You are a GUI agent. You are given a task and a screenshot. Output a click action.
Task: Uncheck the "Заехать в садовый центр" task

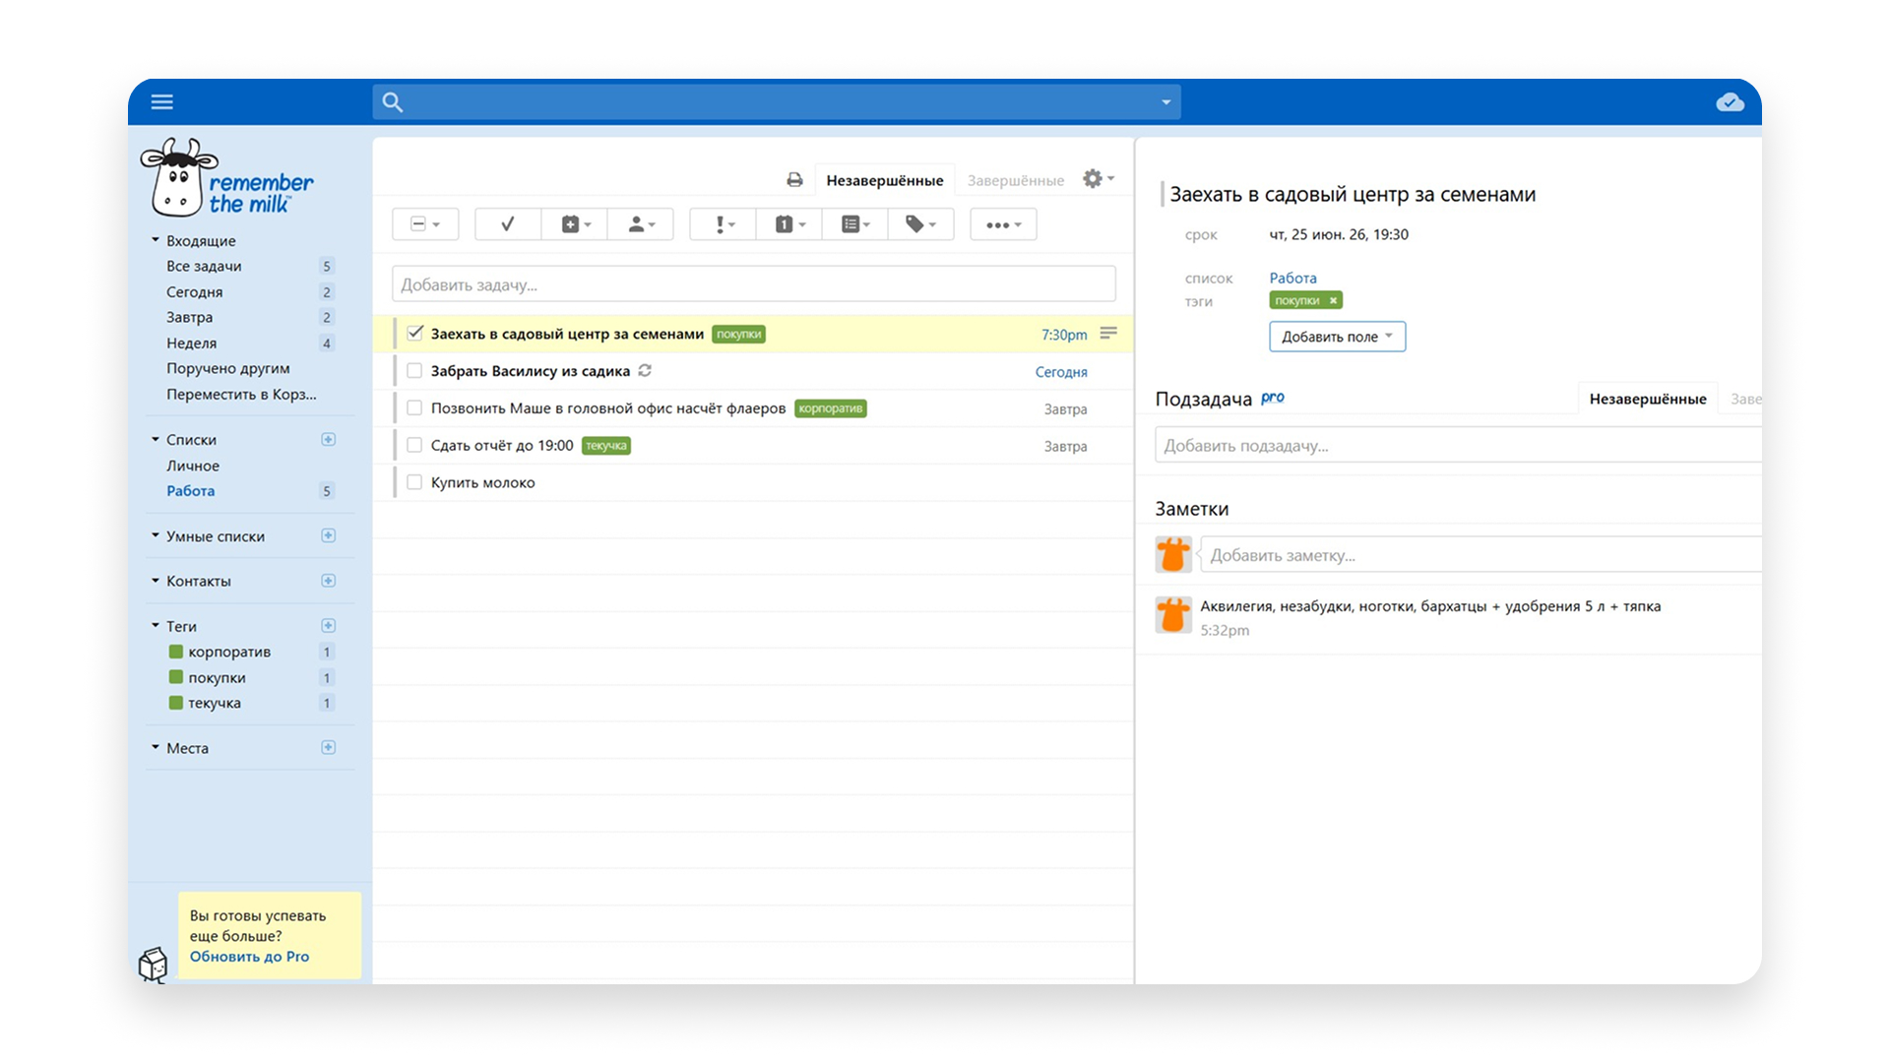414,334
